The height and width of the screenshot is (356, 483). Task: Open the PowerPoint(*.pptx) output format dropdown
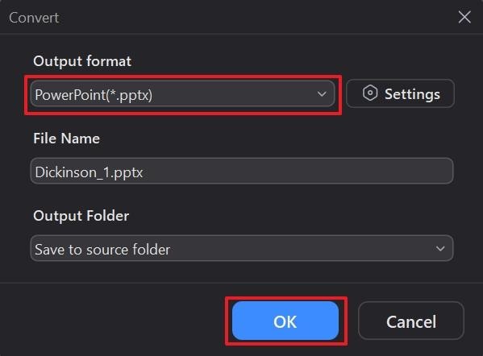click(x=182, y=94)
